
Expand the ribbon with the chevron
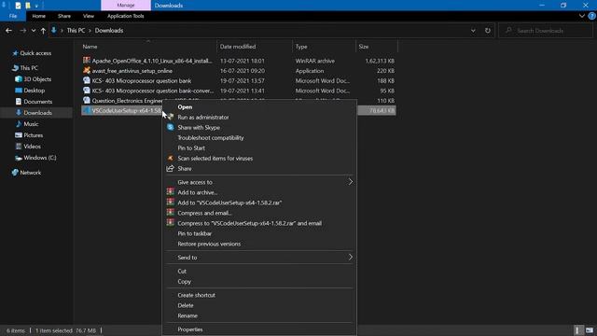click(581, 16)
